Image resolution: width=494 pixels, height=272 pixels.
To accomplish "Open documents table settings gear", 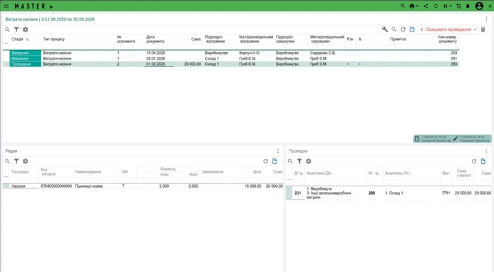I will [25, 29].
